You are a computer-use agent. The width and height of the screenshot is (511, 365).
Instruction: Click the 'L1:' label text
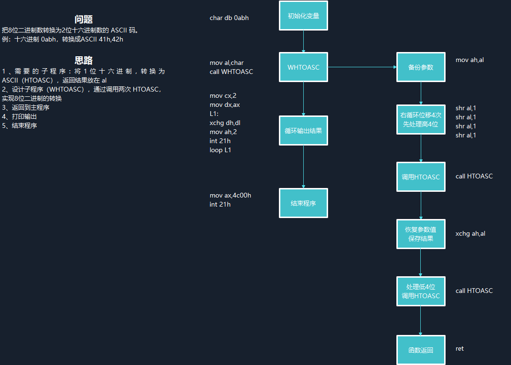click(x=214, y=114)
